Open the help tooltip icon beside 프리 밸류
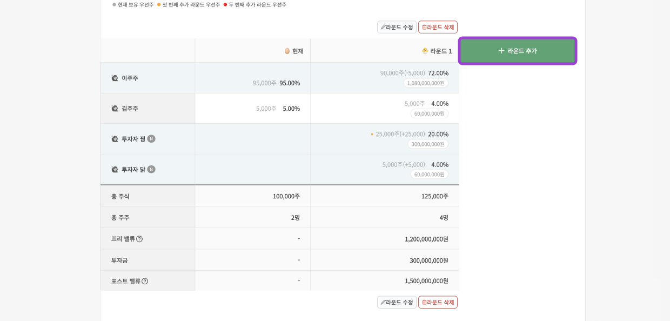 [x=139, y=238]
